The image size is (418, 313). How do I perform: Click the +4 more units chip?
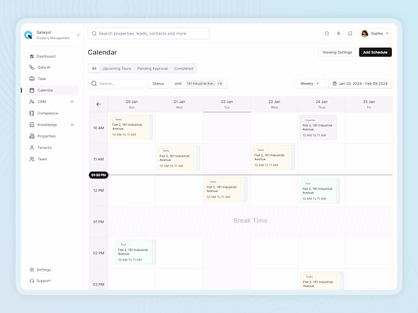click(220, 83)
